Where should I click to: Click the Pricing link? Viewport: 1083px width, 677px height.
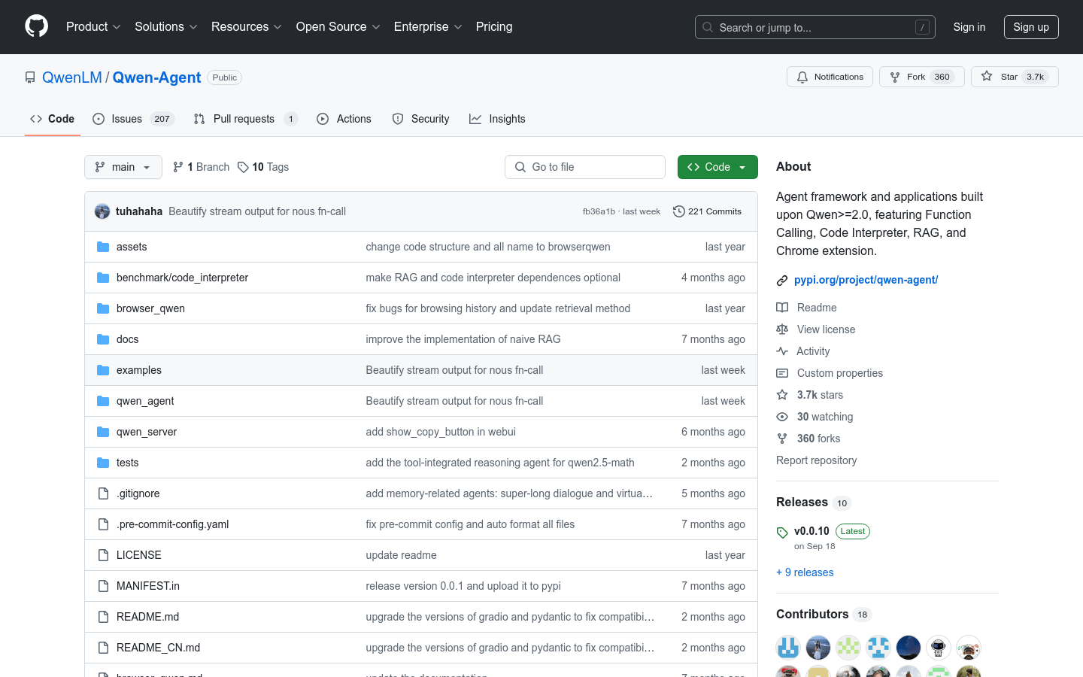(494, 26)
